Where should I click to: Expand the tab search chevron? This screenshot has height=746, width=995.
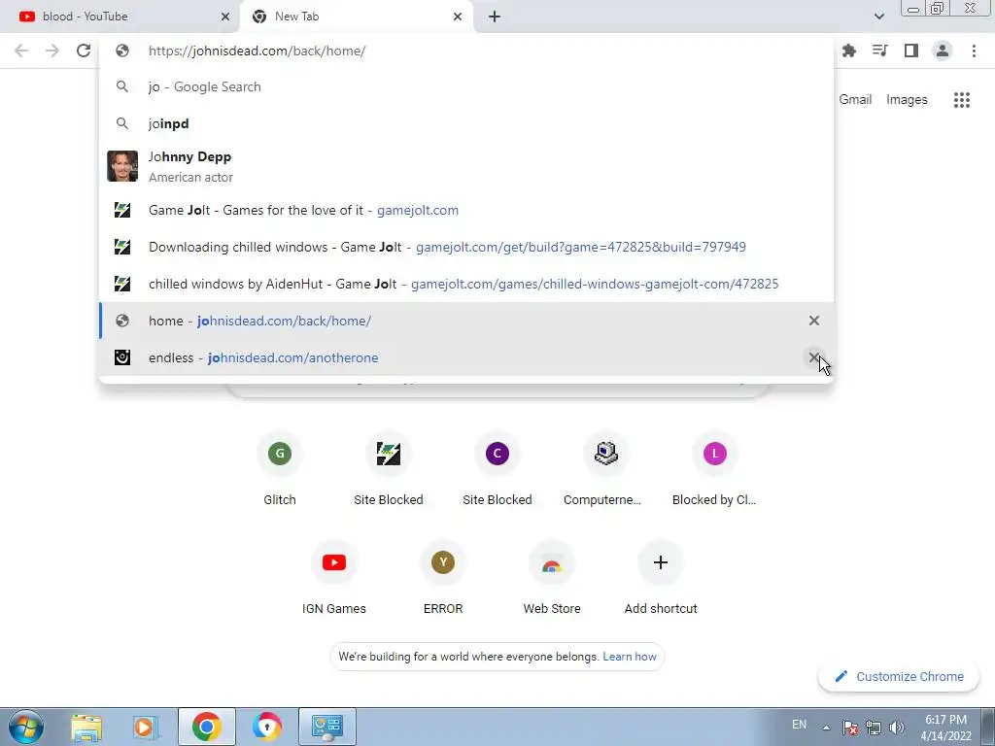pyautogui.click(x=878, y=17)
